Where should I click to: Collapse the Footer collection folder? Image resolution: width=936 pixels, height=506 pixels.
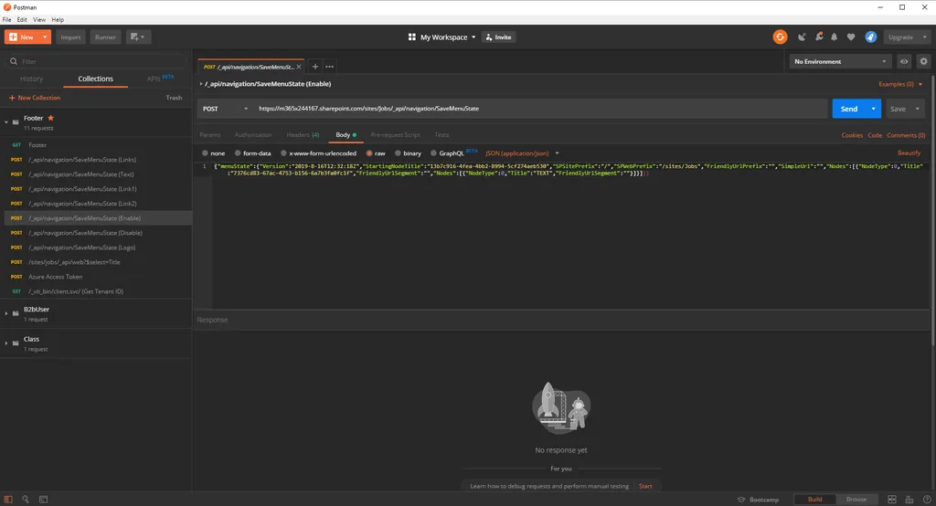point(6,122)
